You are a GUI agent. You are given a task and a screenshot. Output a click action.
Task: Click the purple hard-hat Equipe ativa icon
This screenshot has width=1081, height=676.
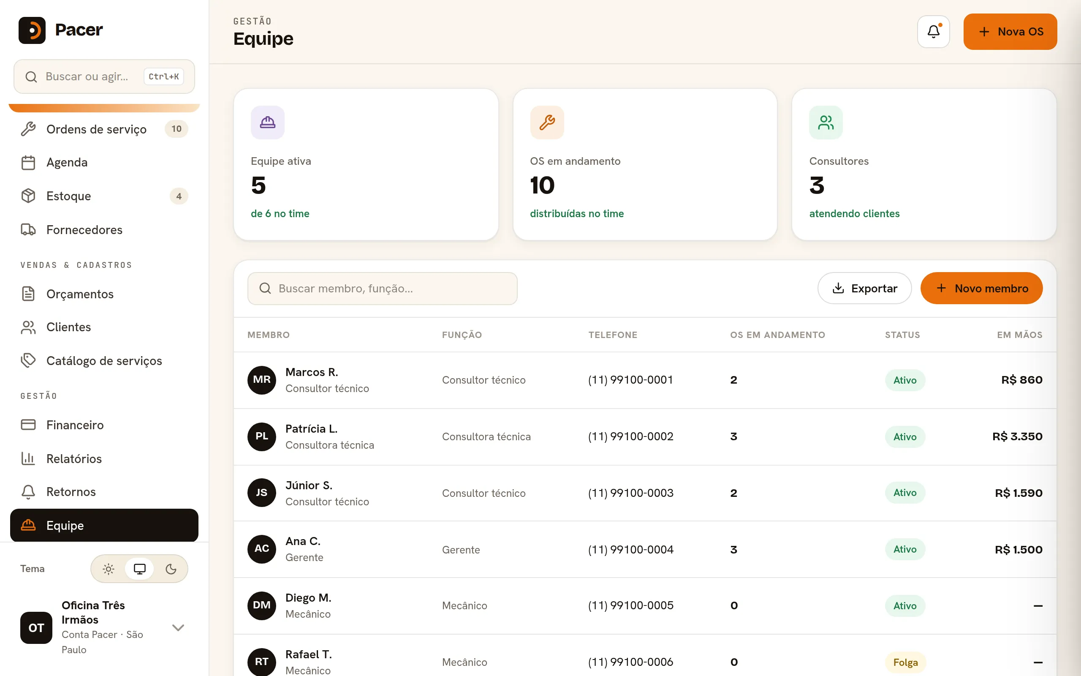coord(268,122)
